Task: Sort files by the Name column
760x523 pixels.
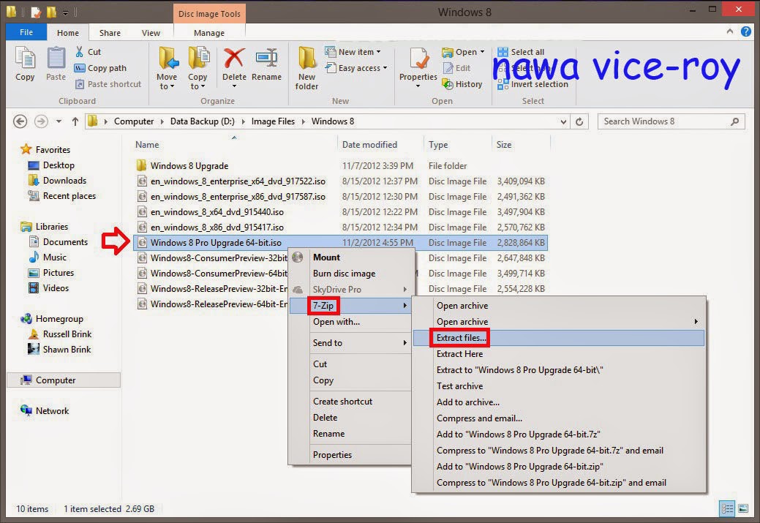Action: coord(147,144)
